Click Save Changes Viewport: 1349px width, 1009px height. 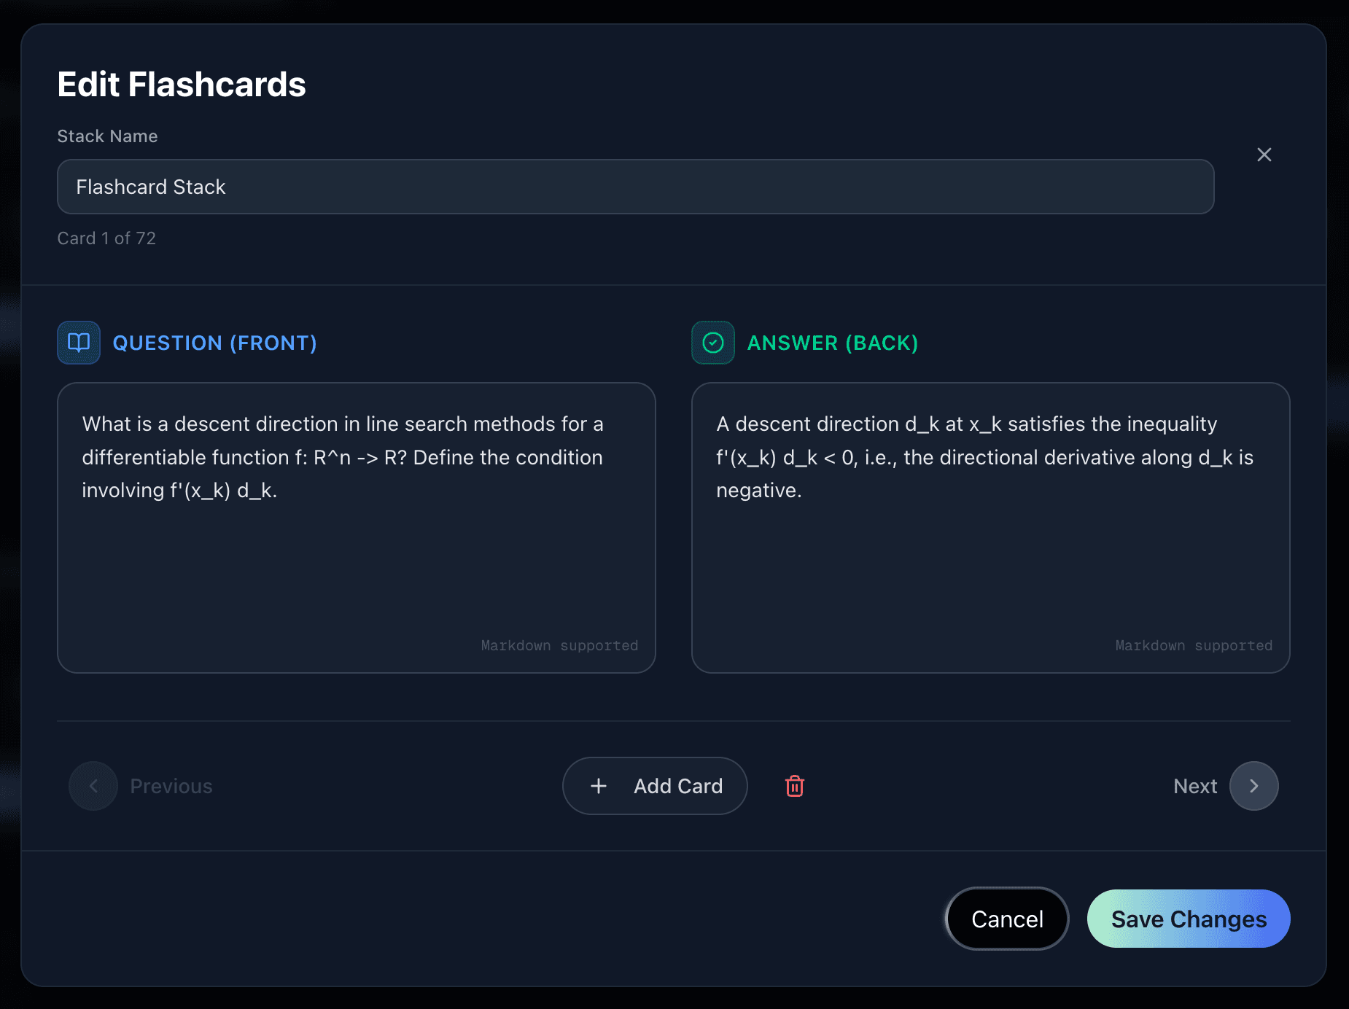click(1189, 919)
